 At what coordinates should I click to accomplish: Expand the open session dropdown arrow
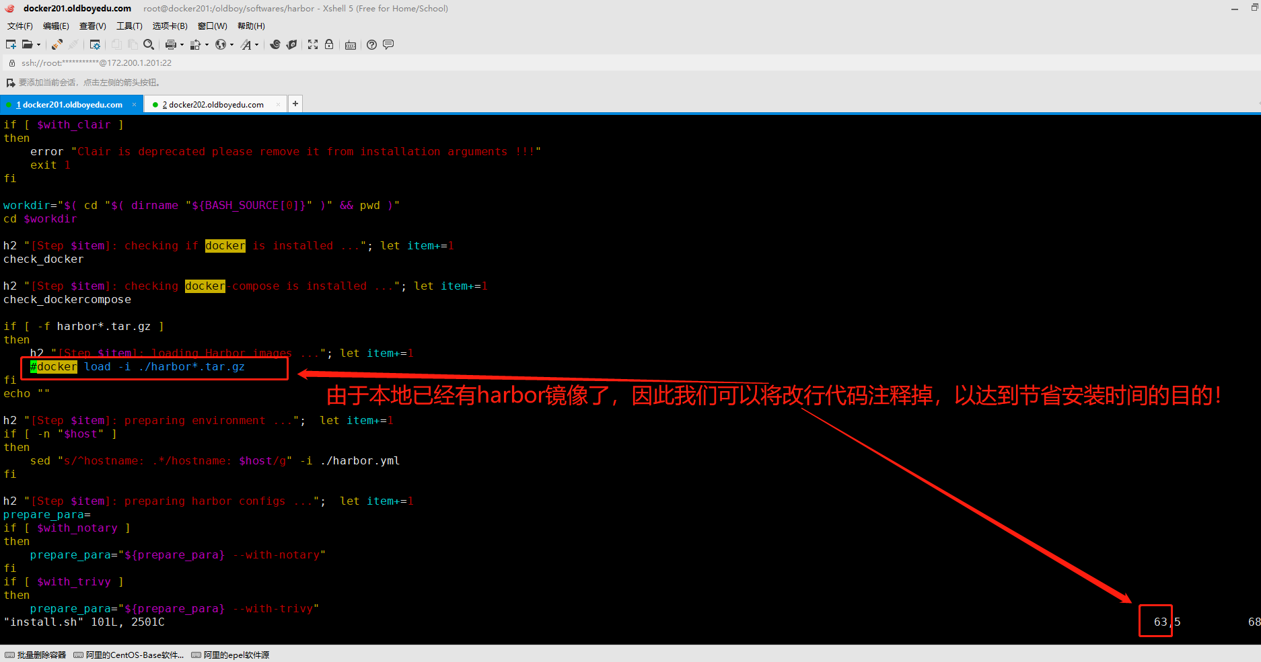(x=38, y=44)
